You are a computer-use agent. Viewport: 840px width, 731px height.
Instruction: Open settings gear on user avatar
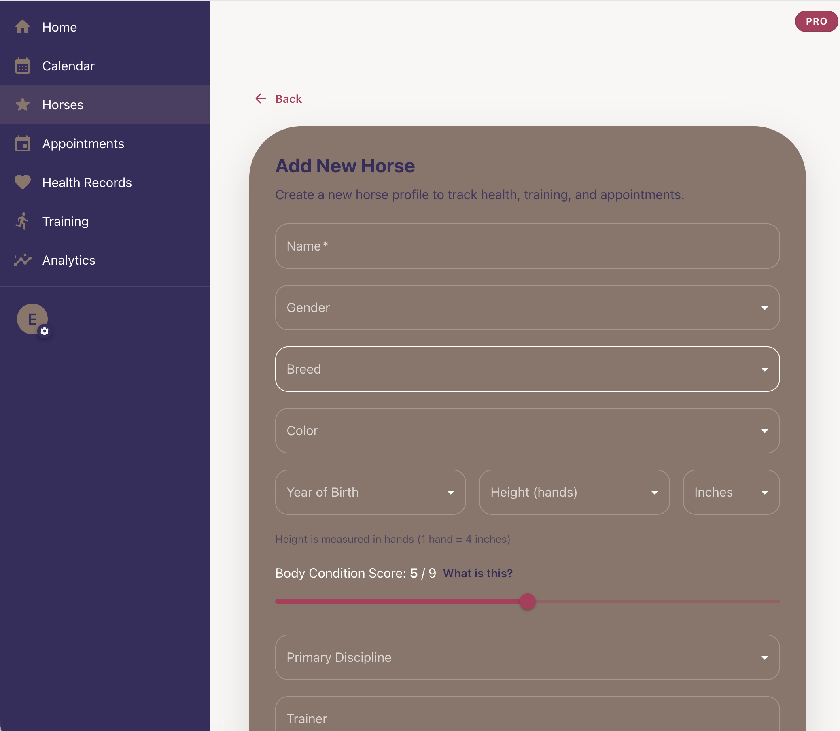click(x=45, y=331)
